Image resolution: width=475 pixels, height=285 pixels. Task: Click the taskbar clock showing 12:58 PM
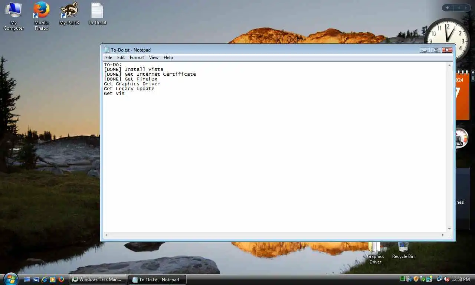[x=461, y=279]
